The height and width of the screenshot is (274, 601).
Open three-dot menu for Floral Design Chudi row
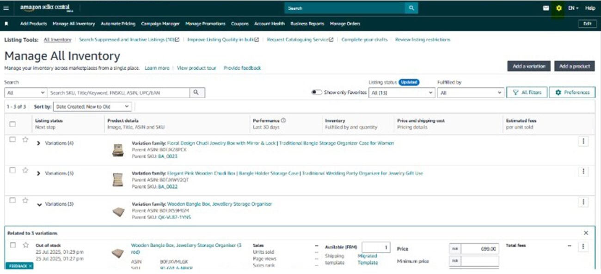pos(583,142)
